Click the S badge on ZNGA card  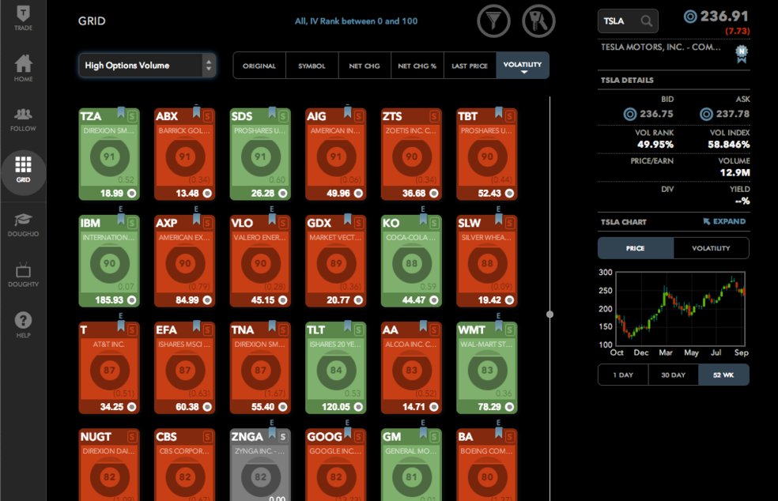283,437
